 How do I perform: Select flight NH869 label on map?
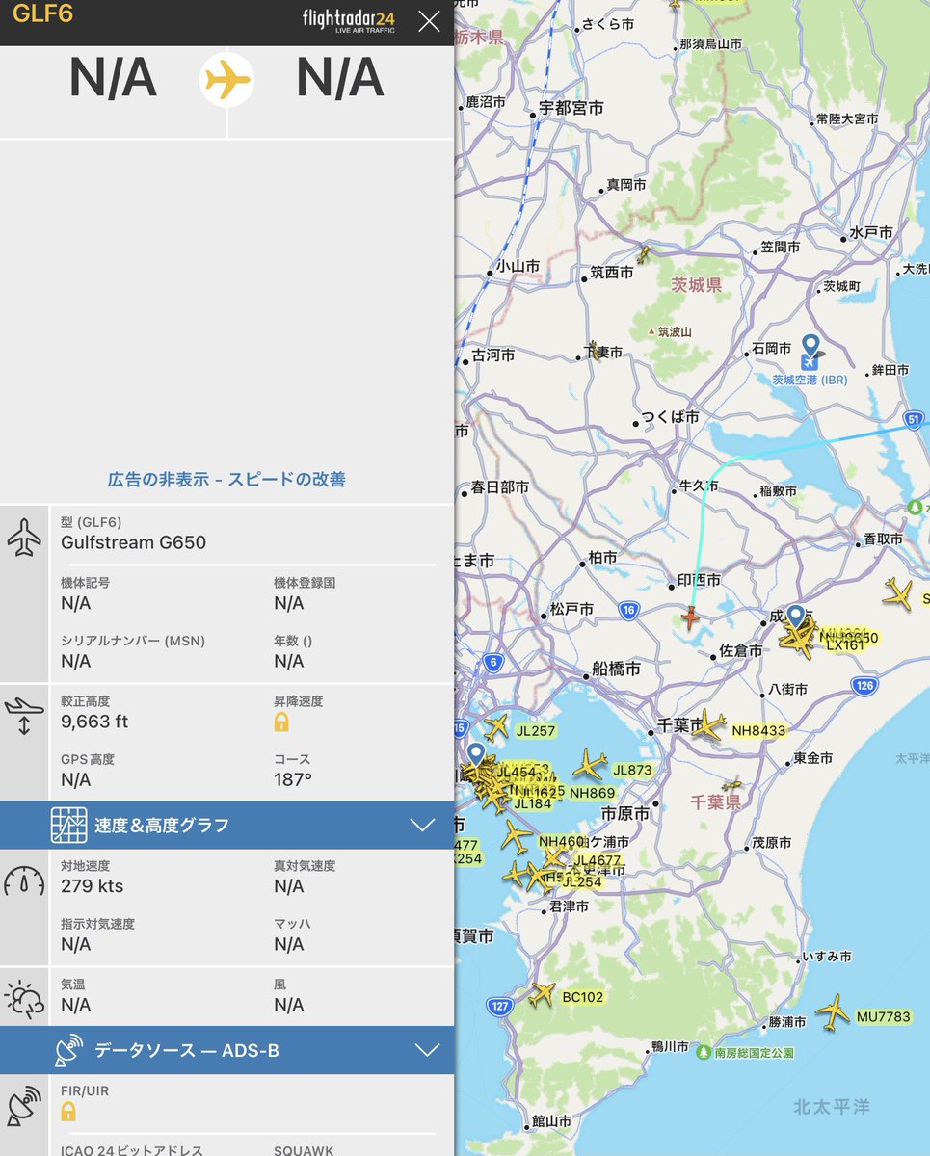tap(592, 793)
